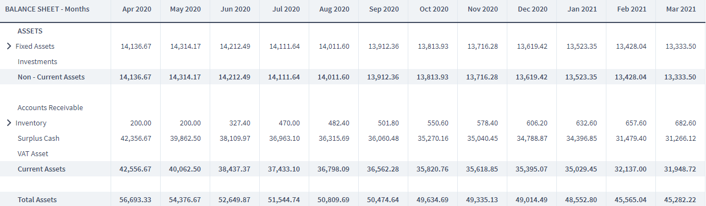706x206 pixels.
Task: Click the BALANCE SHEET - Months header
Action: click(47, 9)
